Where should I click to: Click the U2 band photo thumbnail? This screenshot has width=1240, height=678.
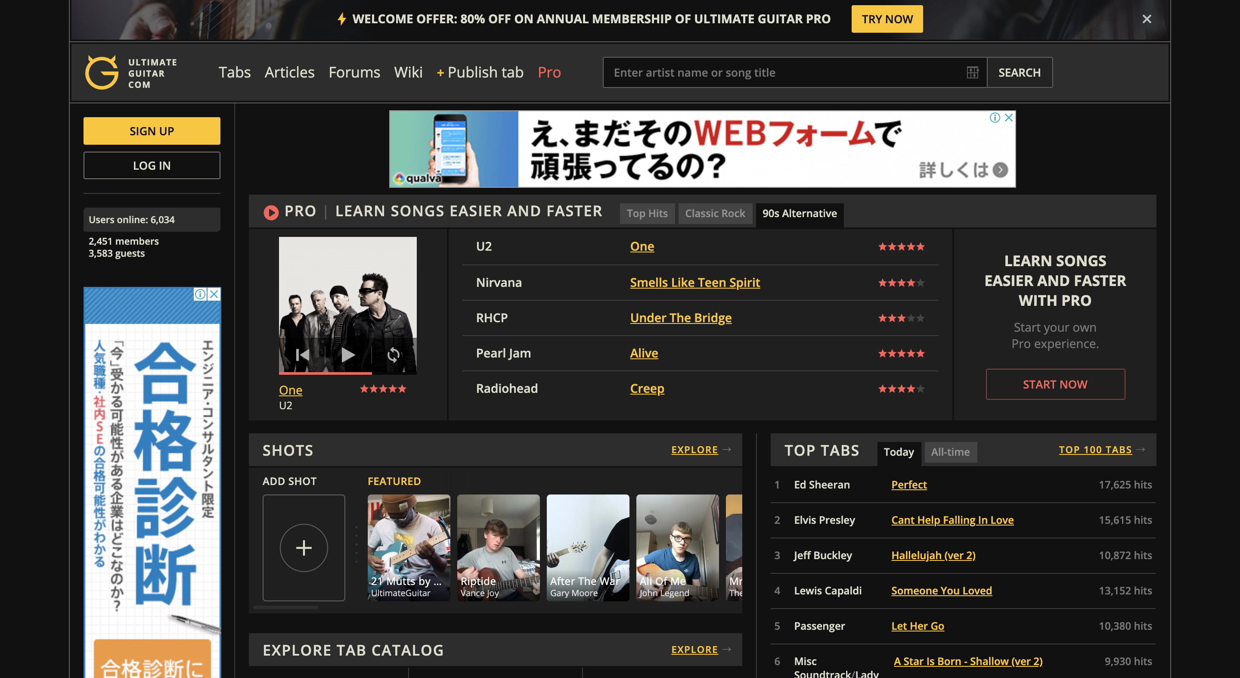(x=347, y=305)
